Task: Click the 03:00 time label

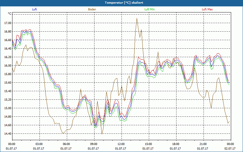Action: pyautogui.click(x=39, y=144)
